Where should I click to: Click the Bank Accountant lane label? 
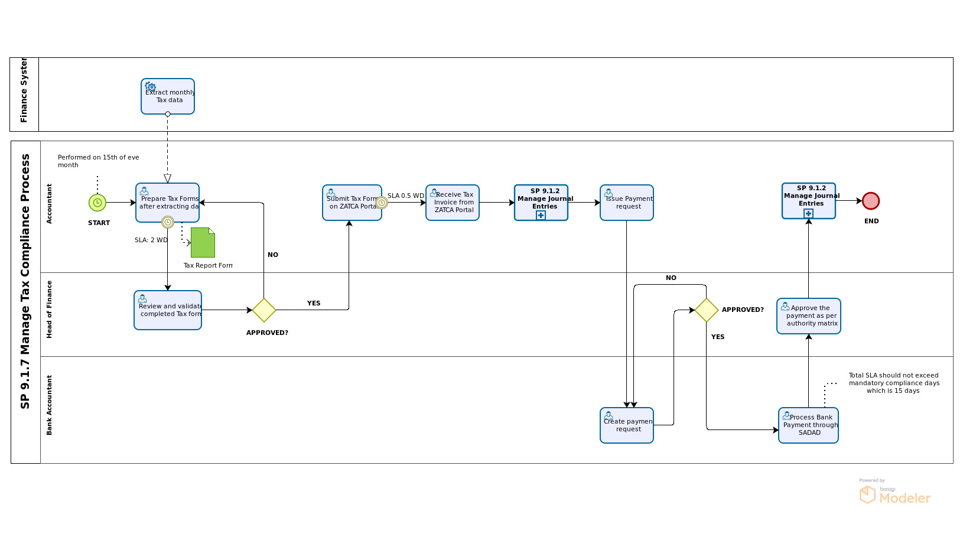(x=50, y=405)
